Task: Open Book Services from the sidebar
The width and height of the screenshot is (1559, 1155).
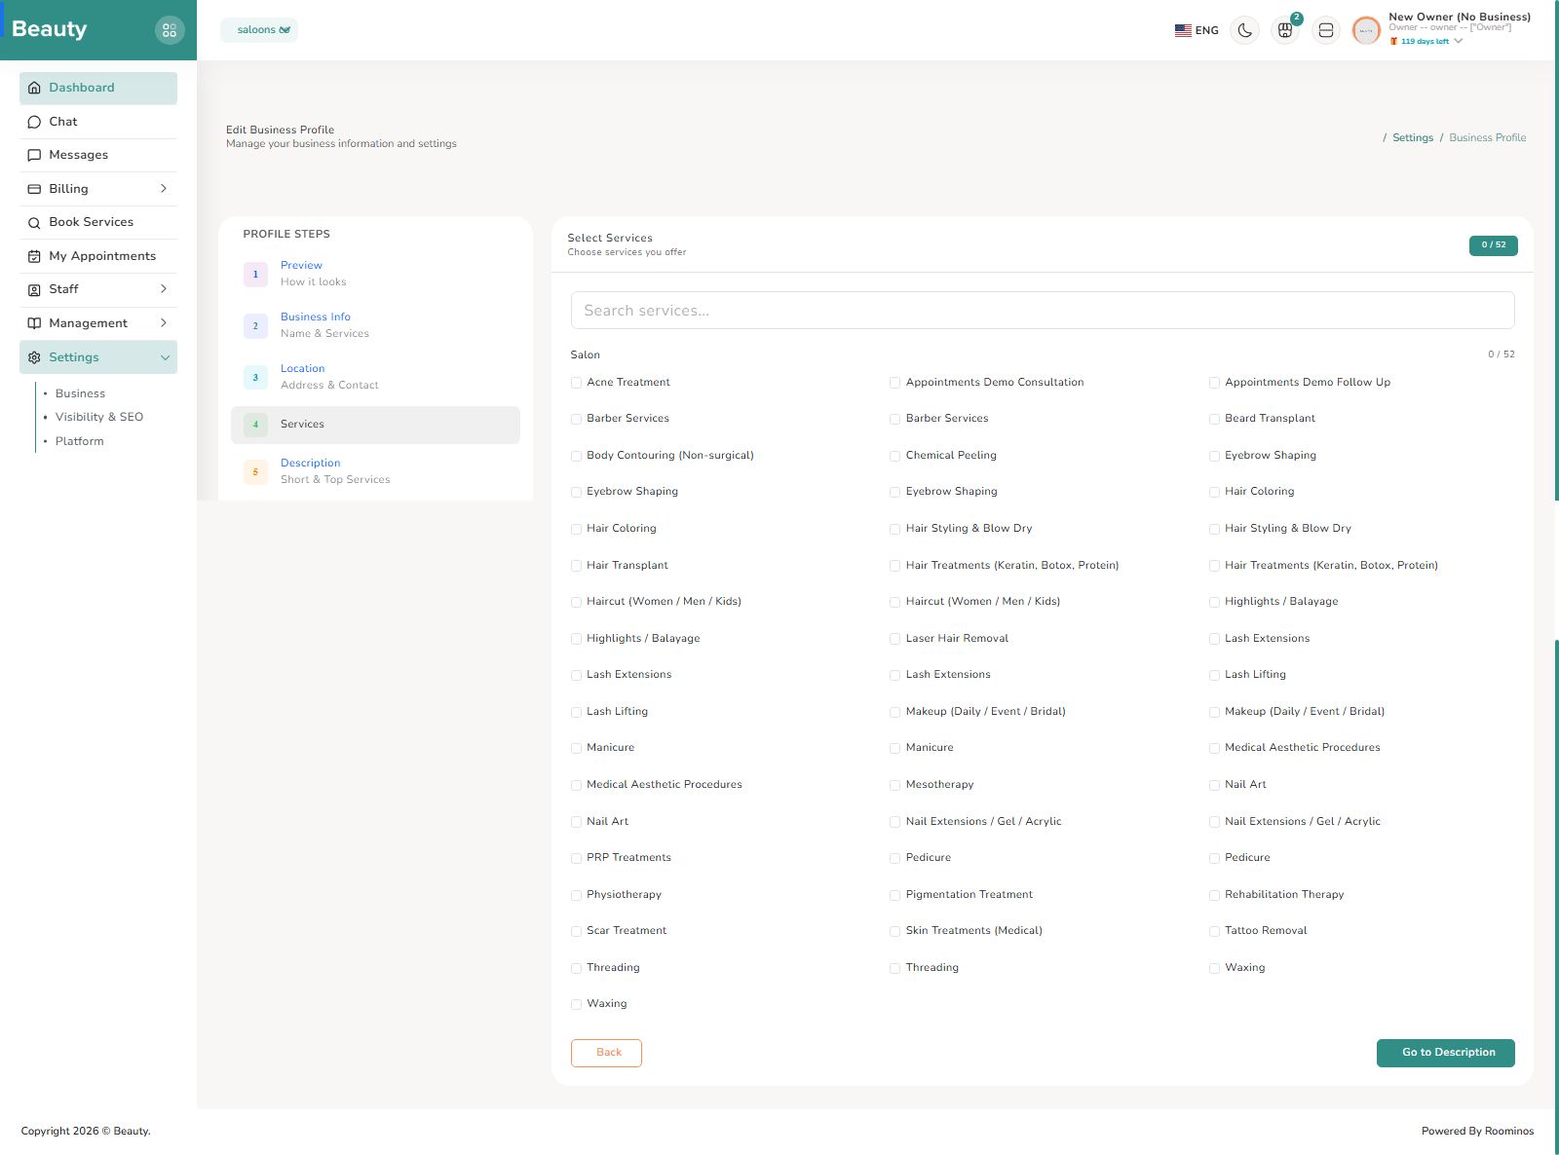Action: [x=91, y=222]
